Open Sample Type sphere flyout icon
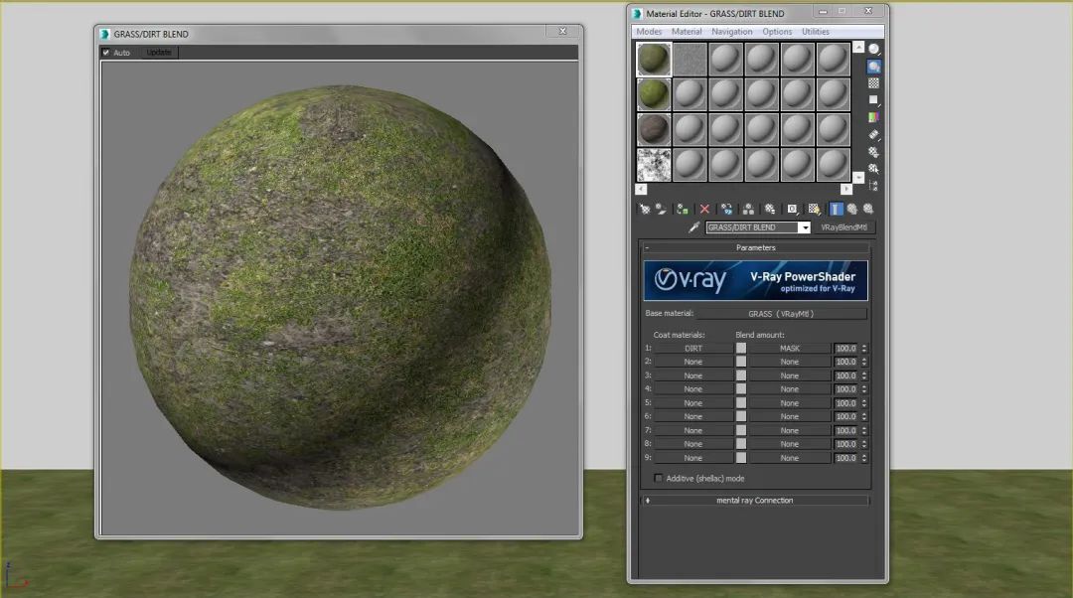The image size is (1073, 598). click(874, 49)
